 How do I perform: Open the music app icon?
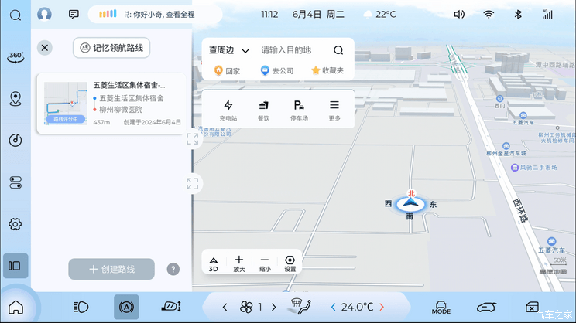[x=15, y=140]
